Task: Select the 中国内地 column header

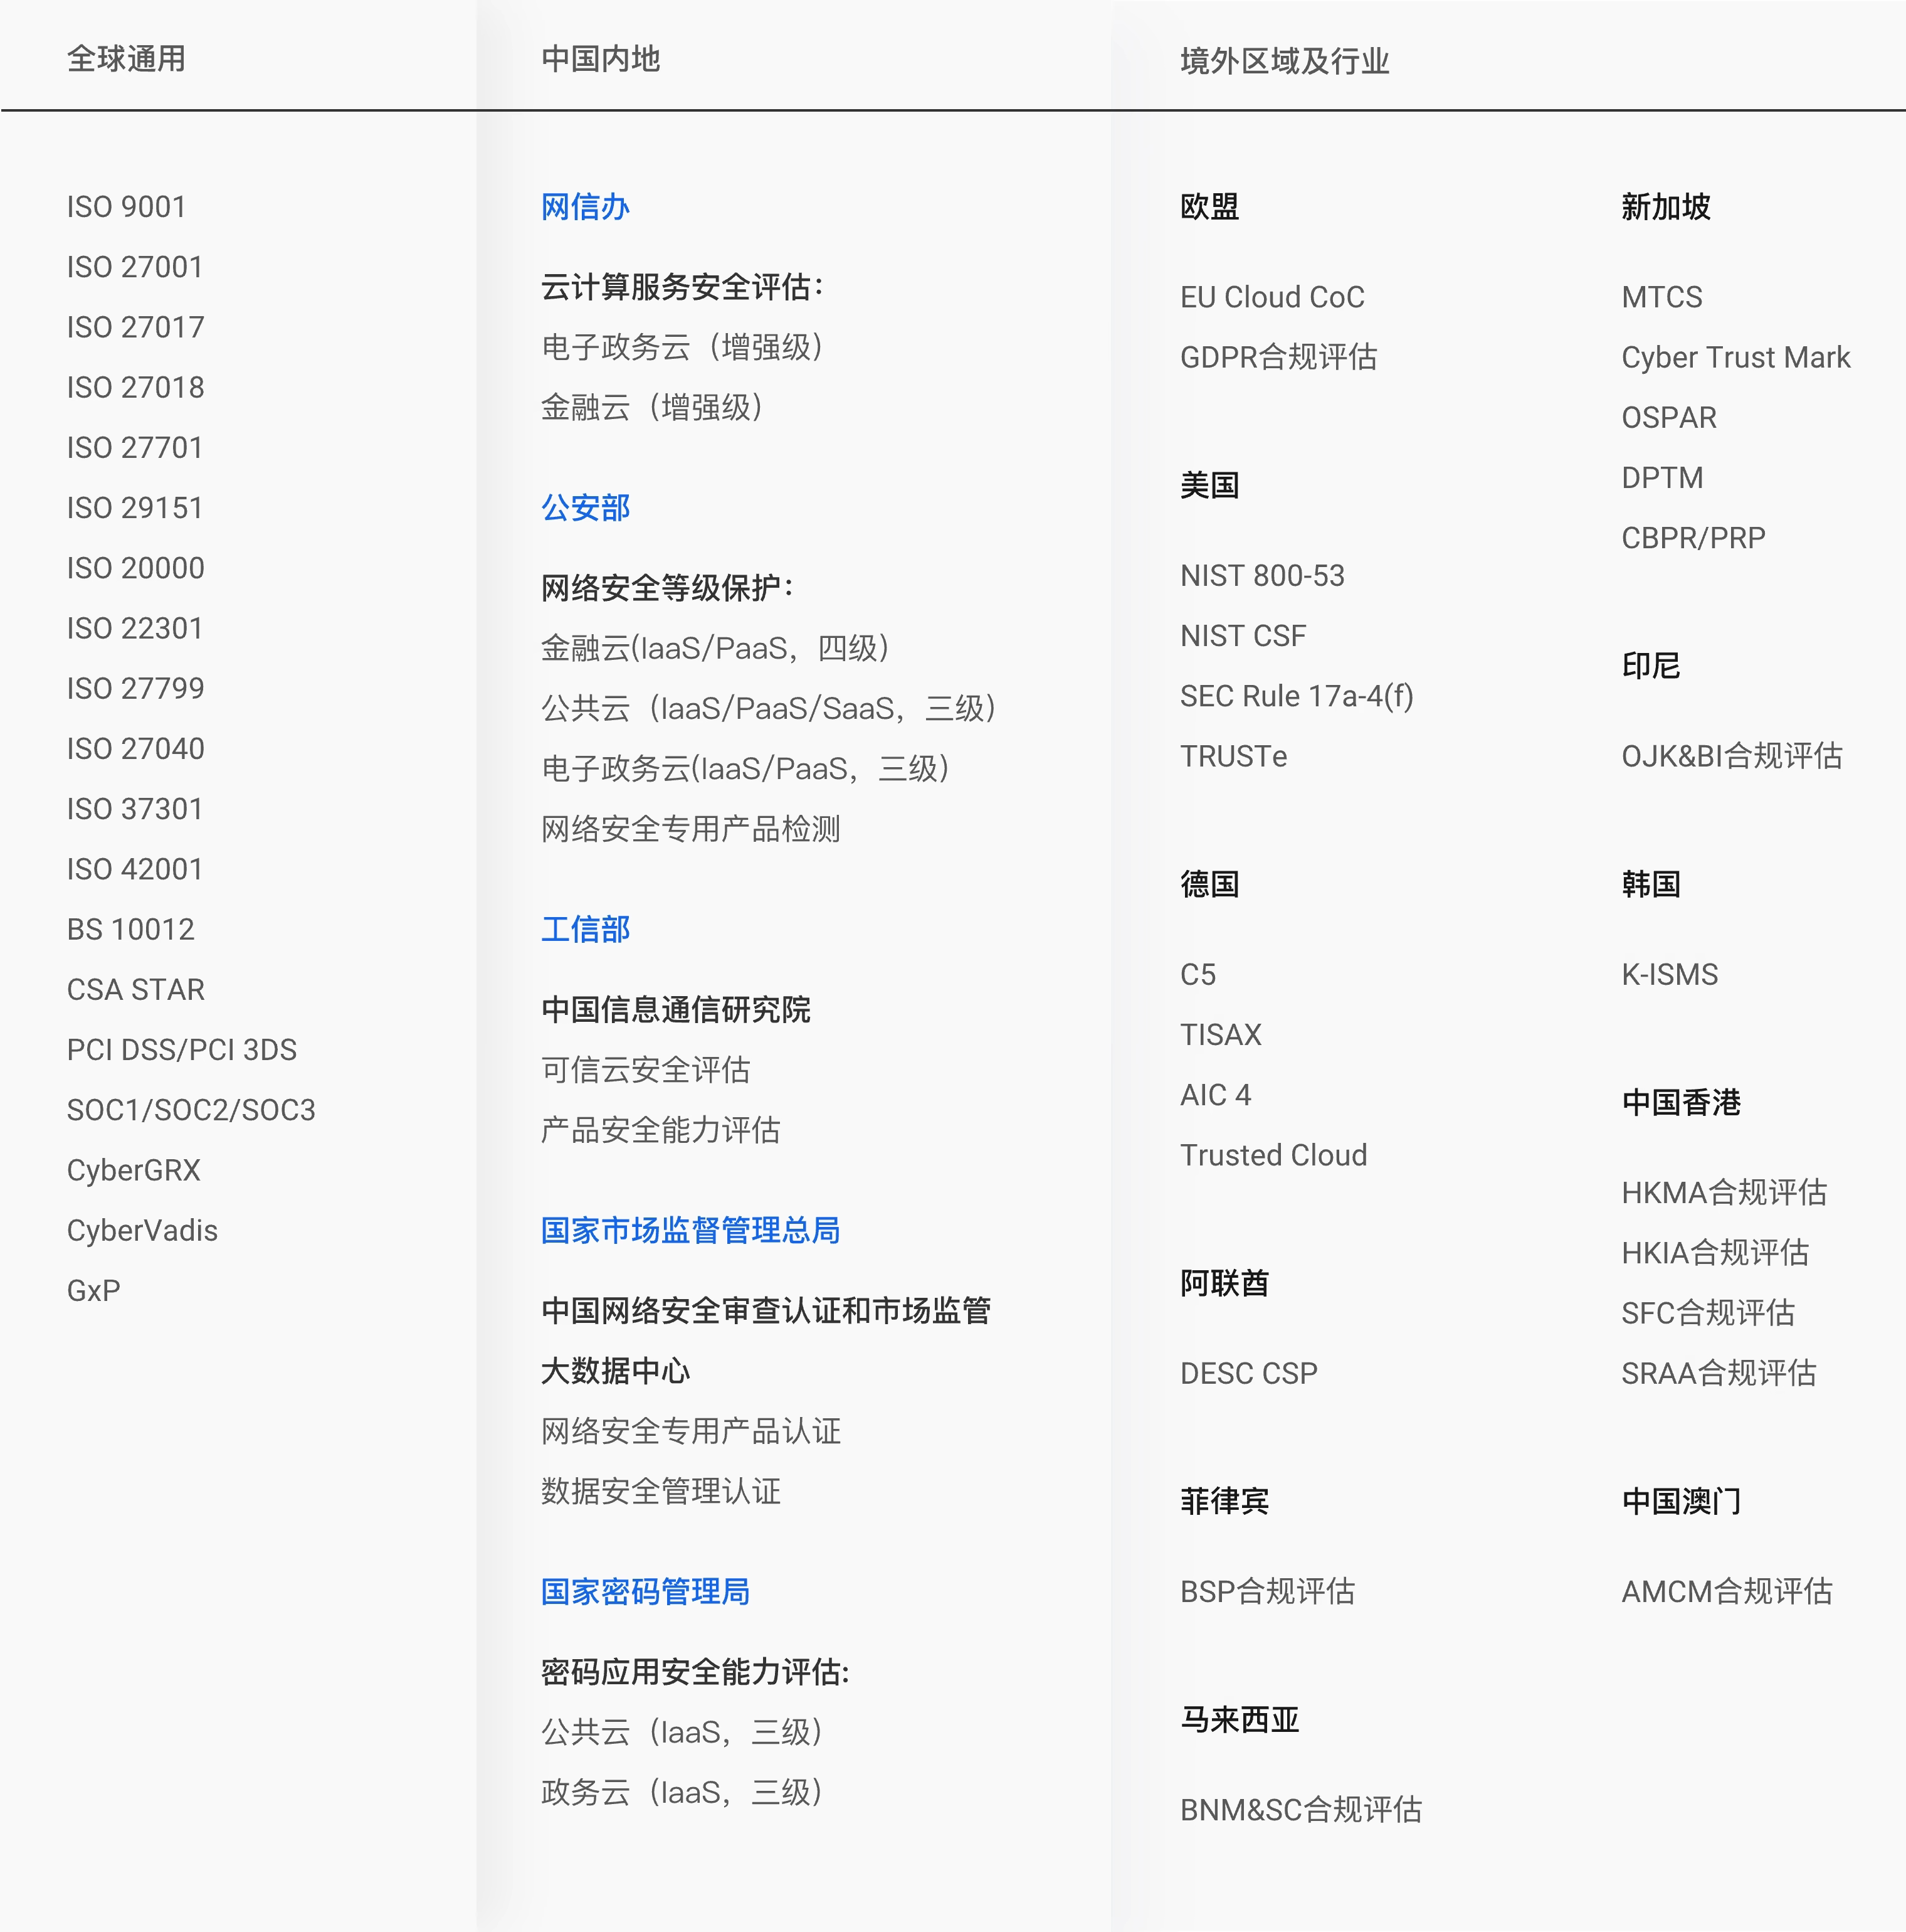Action: click(599, 59)
